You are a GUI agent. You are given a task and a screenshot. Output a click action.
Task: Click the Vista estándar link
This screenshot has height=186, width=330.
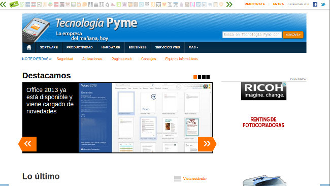point(195,178)
